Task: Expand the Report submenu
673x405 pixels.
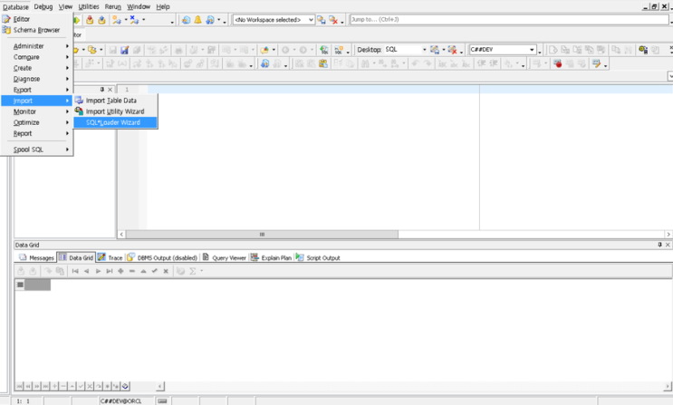Action: 36,133
